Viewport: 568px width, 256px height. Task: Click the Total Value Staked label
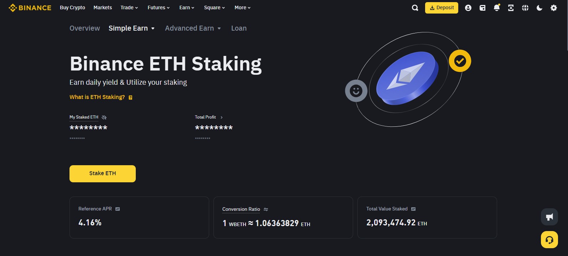coord(387,209)
